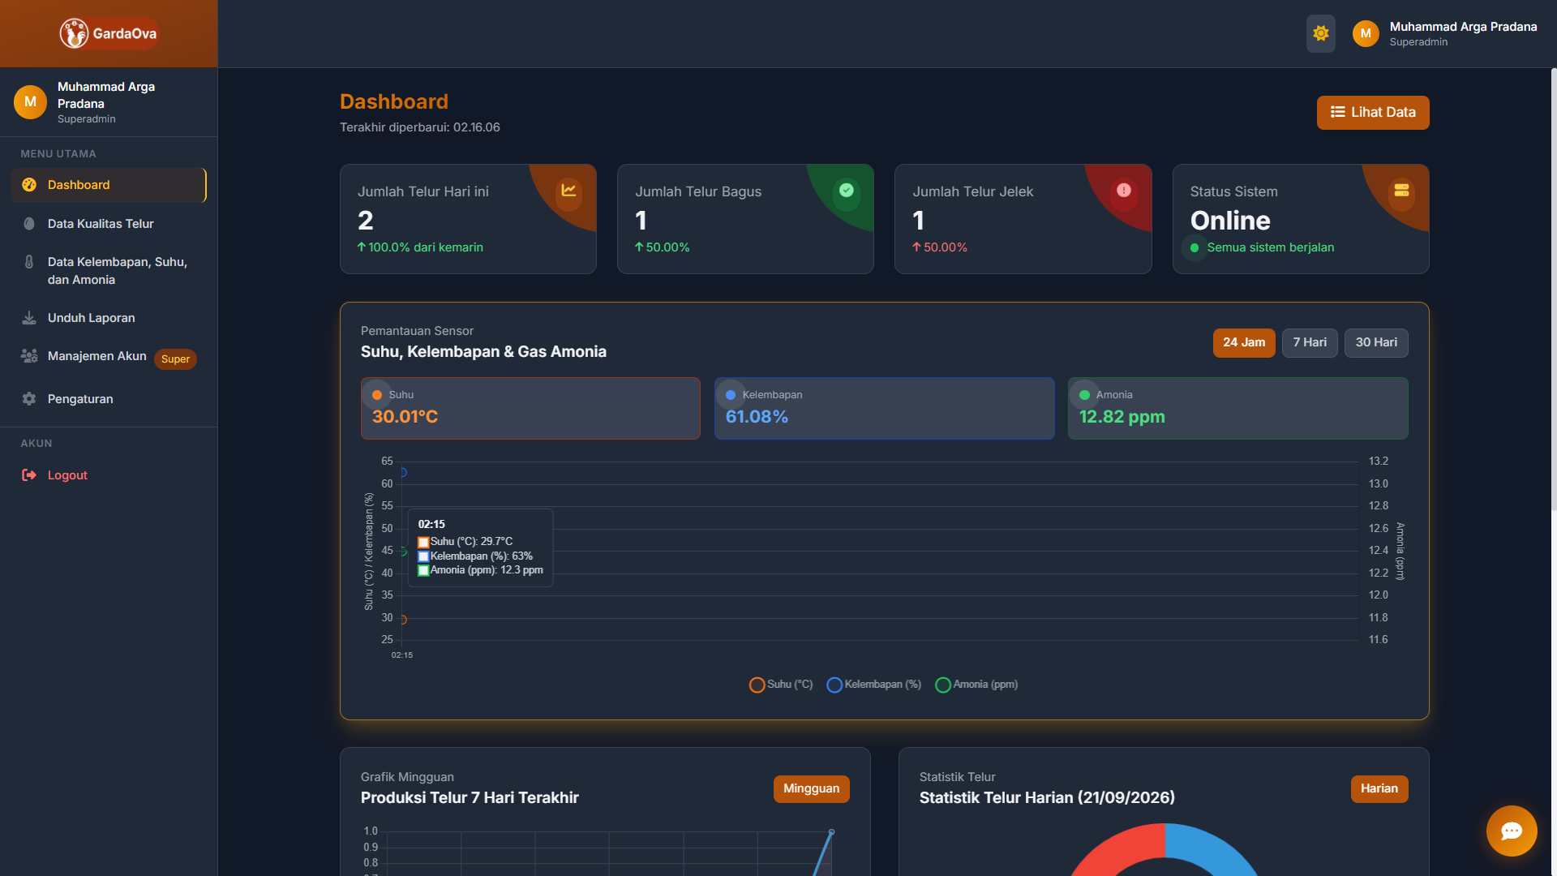Click the user avatar in the top header
The height and width of the screenshot is (876, 1557).
tap(1366, 33)
